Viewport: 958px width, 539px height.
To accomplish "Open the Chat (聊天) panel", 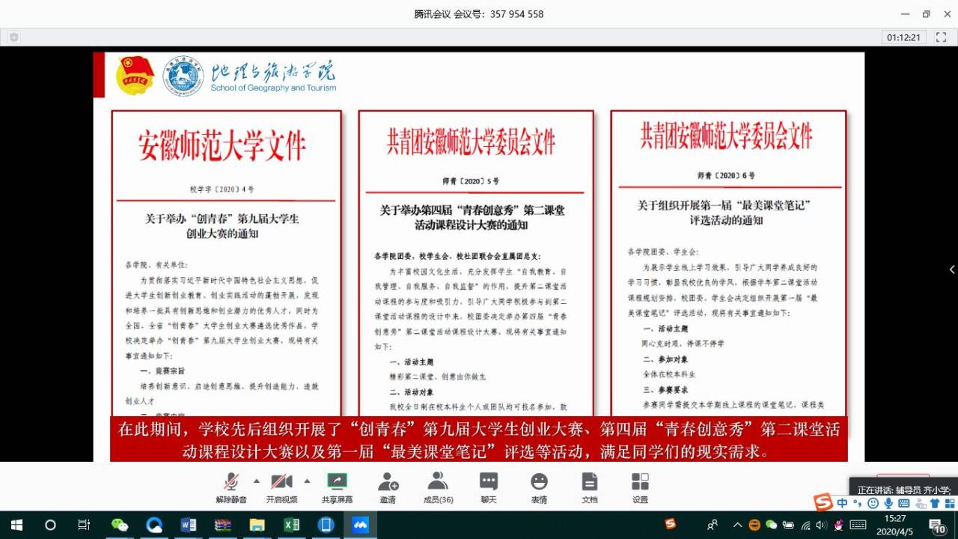I will tap(489, 481).
